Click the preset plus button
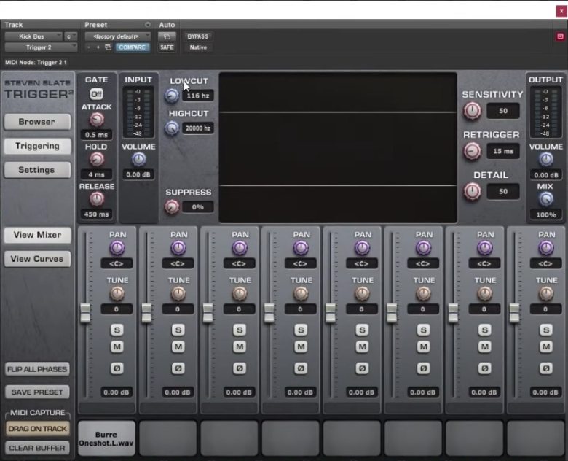Screen dimensions: 568x461 (98, 47)
